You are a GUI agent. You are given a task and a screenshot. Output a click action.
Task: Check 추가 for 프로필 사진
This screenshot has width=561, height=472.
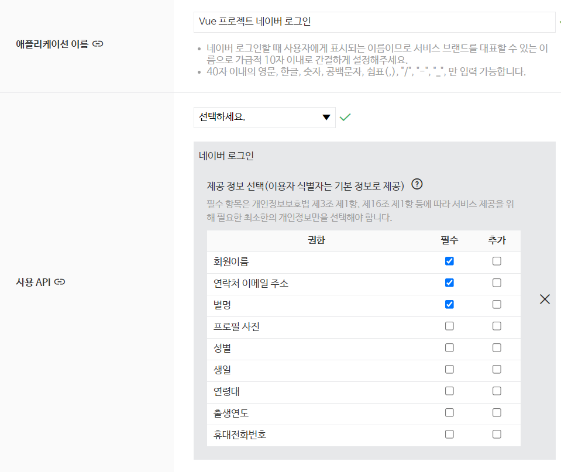click(497, 326)
